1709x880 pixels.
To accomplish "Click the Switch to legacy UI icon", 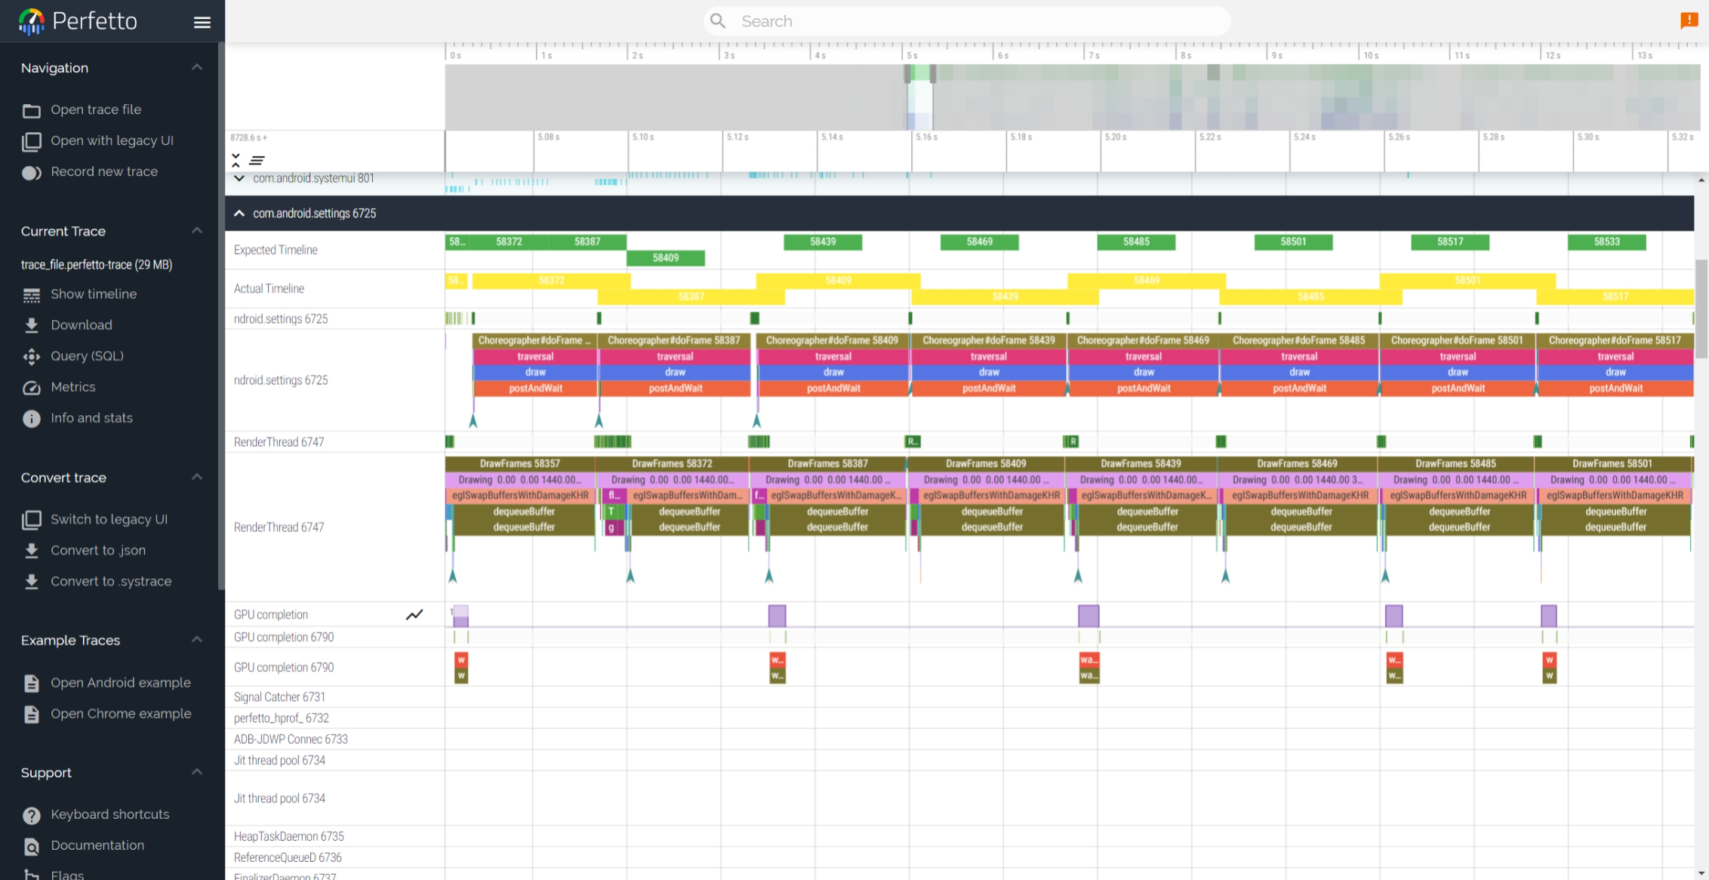I will pyautogui.click(x=31, y=520).
